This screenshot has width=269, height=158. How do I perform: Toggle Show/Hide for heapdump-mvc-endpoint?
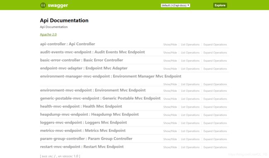pos(170,115)
